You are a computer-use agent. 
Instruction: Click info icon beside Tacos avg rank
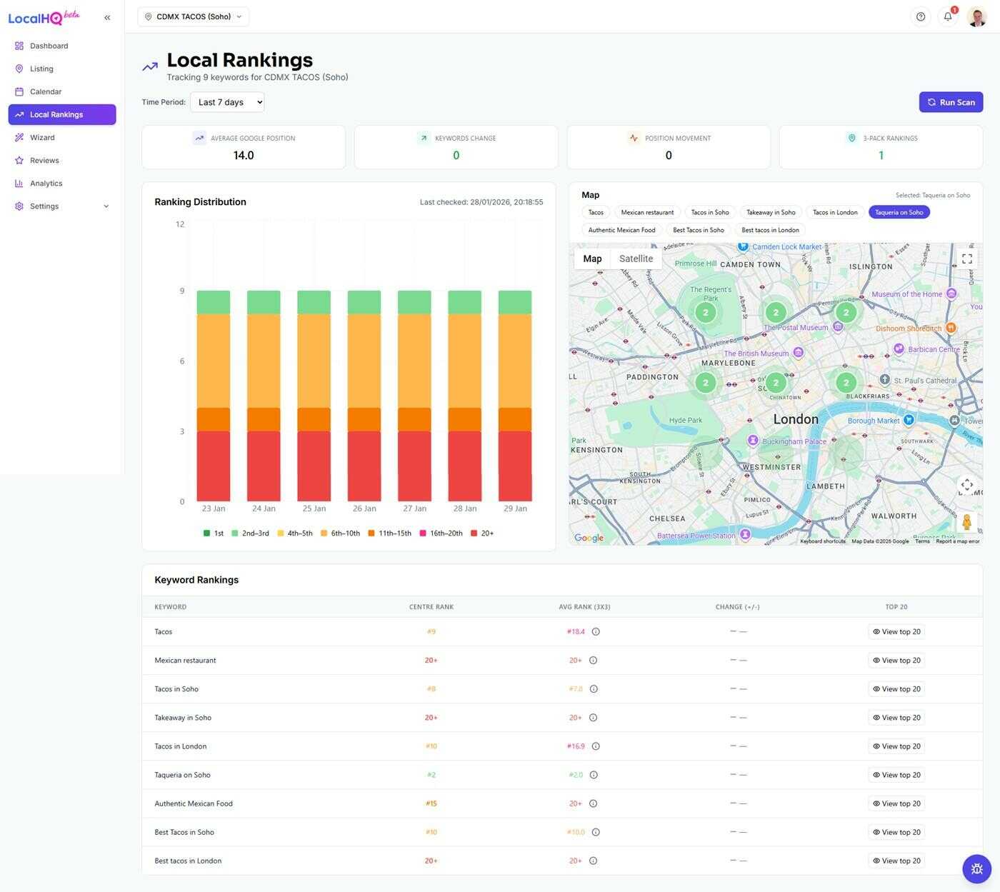[596, 631]
